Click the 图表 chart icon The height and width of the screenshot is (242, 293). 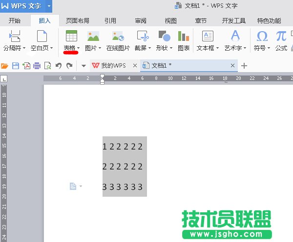pyautogui.click(x=184, y=36)
